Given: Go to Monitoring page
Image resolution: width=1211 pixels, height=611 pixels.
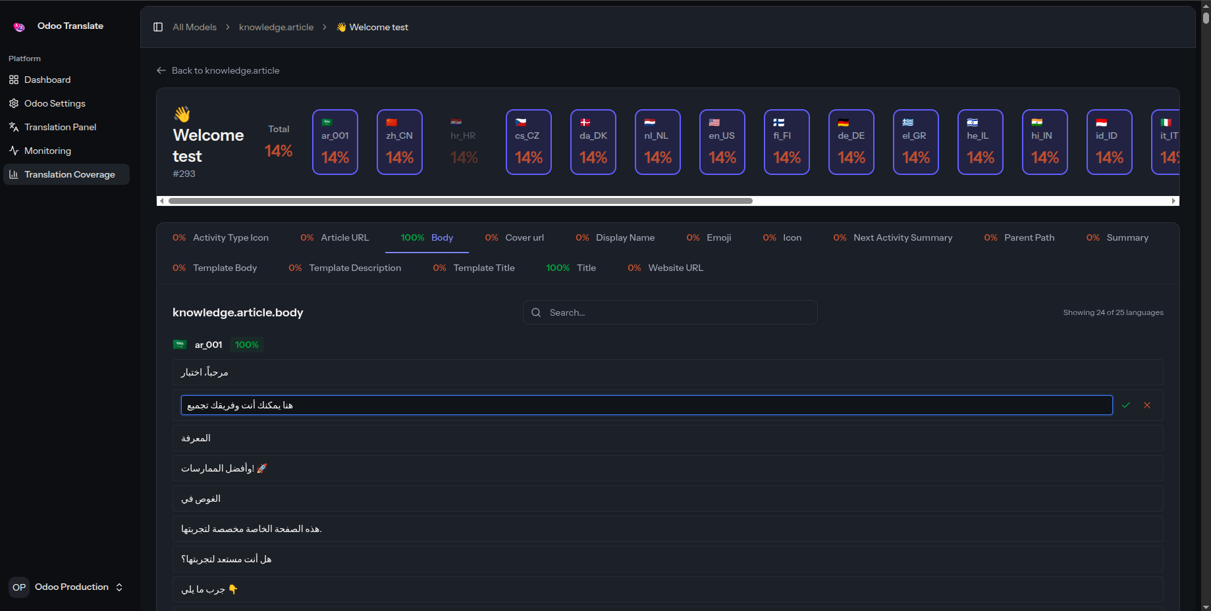Looking at the screenshot, I should pyautogui.click(x=67, y=151).
